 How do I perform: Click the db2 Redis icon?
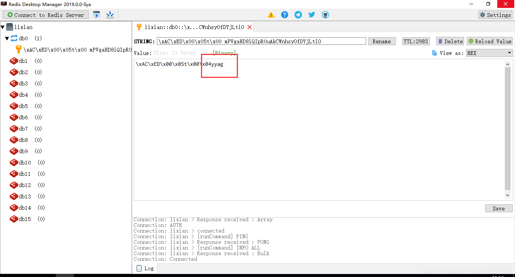coord(14,72)
